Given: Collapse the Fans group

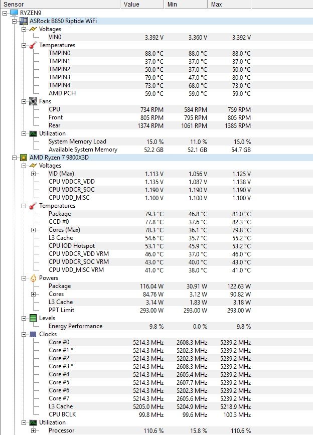Looking at the screenshot, I should pos(24,101).
